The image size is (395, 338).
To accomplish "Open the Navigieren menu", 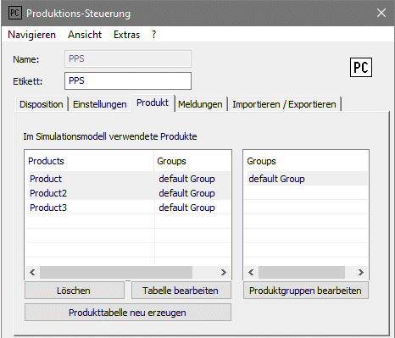I will (x=31, y=35).
